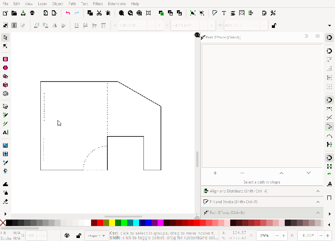Select the Rectangle tool in the toolbox

coord(6,59)
